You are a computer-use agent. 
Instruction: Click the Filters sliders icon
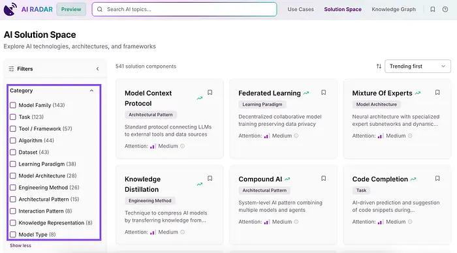click(11, 68)
